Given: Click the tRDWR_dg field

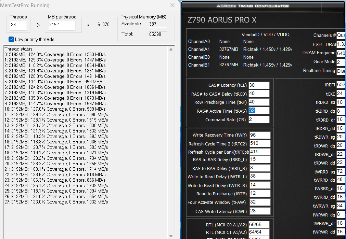Looking at the screenshot, I should [x=341, y=145].
